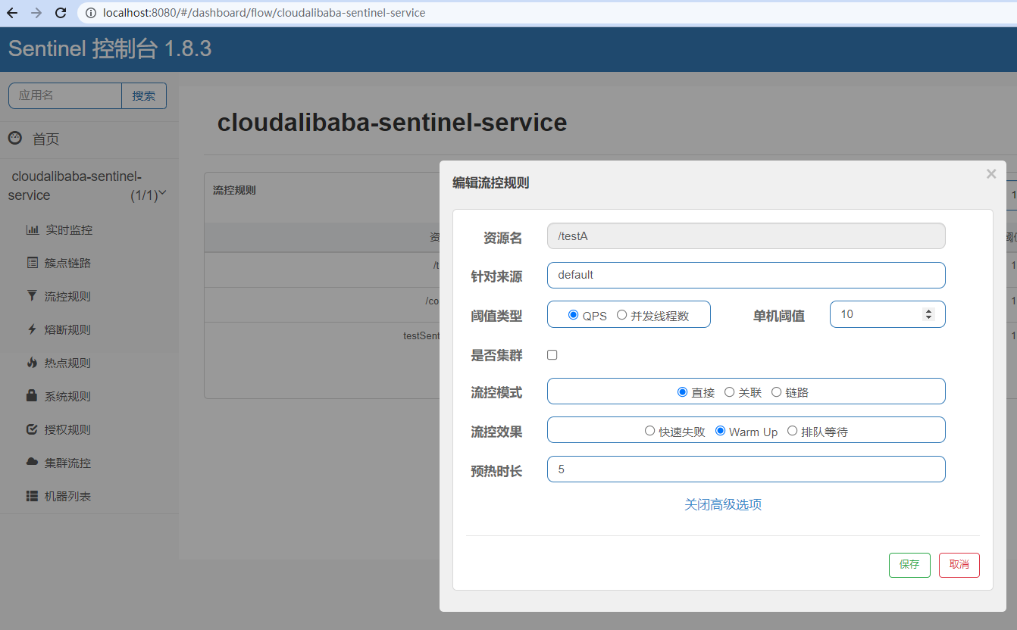1017x630 pixels.
Task: Select 直接 flow control mode
Action: point(682,392)
